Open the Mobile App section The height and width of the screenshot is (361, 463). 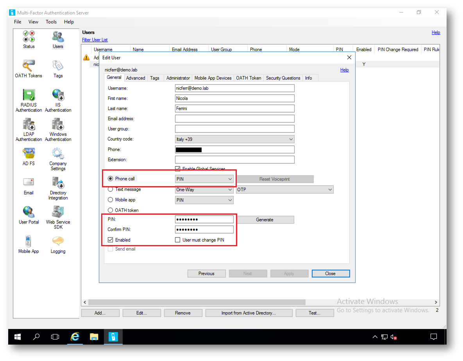29,244
